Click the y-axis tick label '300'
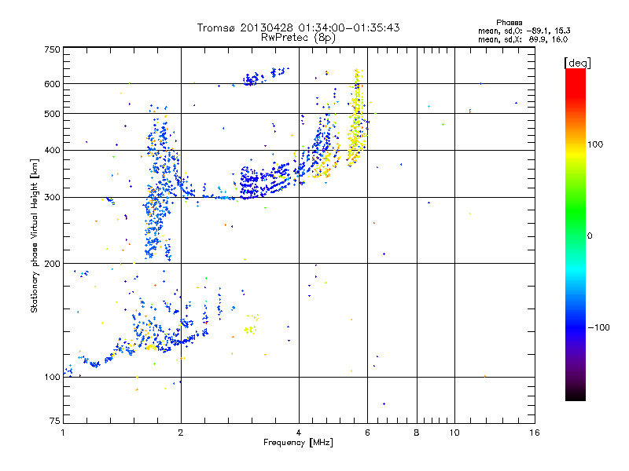 52,198
